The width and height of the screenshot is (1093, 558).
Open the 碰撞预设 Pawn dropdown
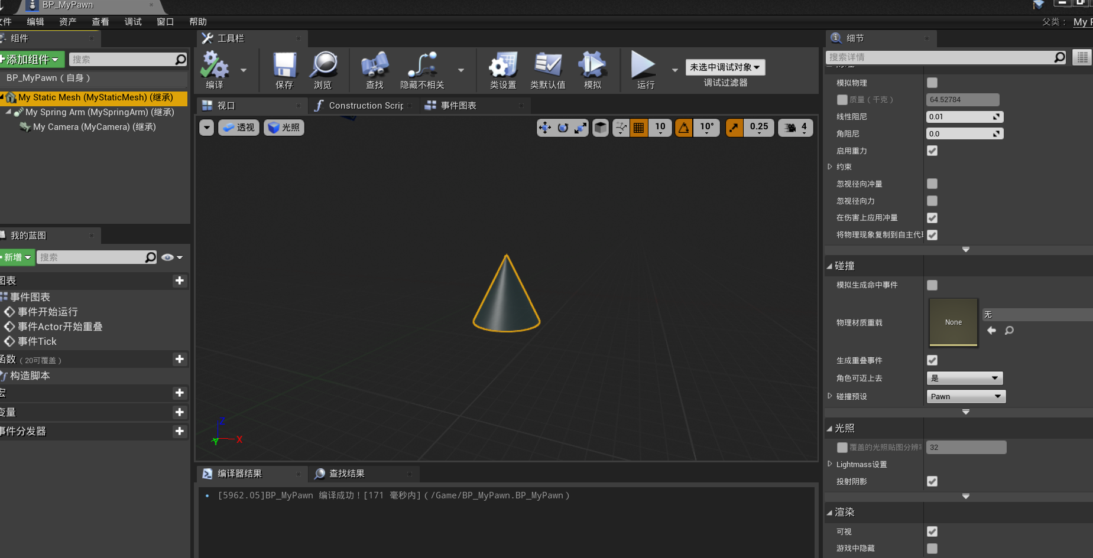click(965, 396)
